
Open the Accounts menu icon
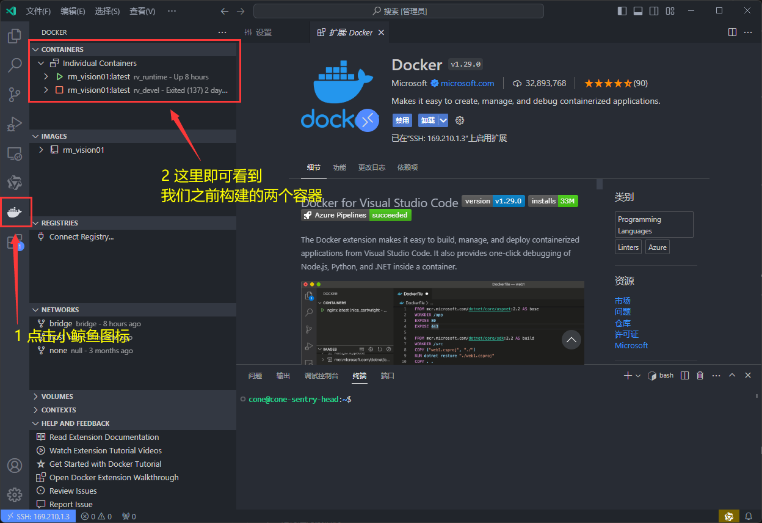pos(14,466)
